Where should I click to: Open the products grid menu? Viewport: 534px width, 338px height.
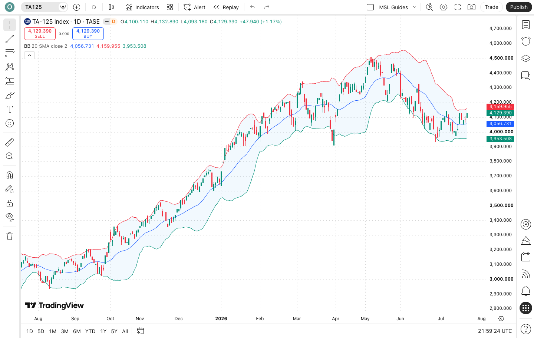(x=526, y=308)
